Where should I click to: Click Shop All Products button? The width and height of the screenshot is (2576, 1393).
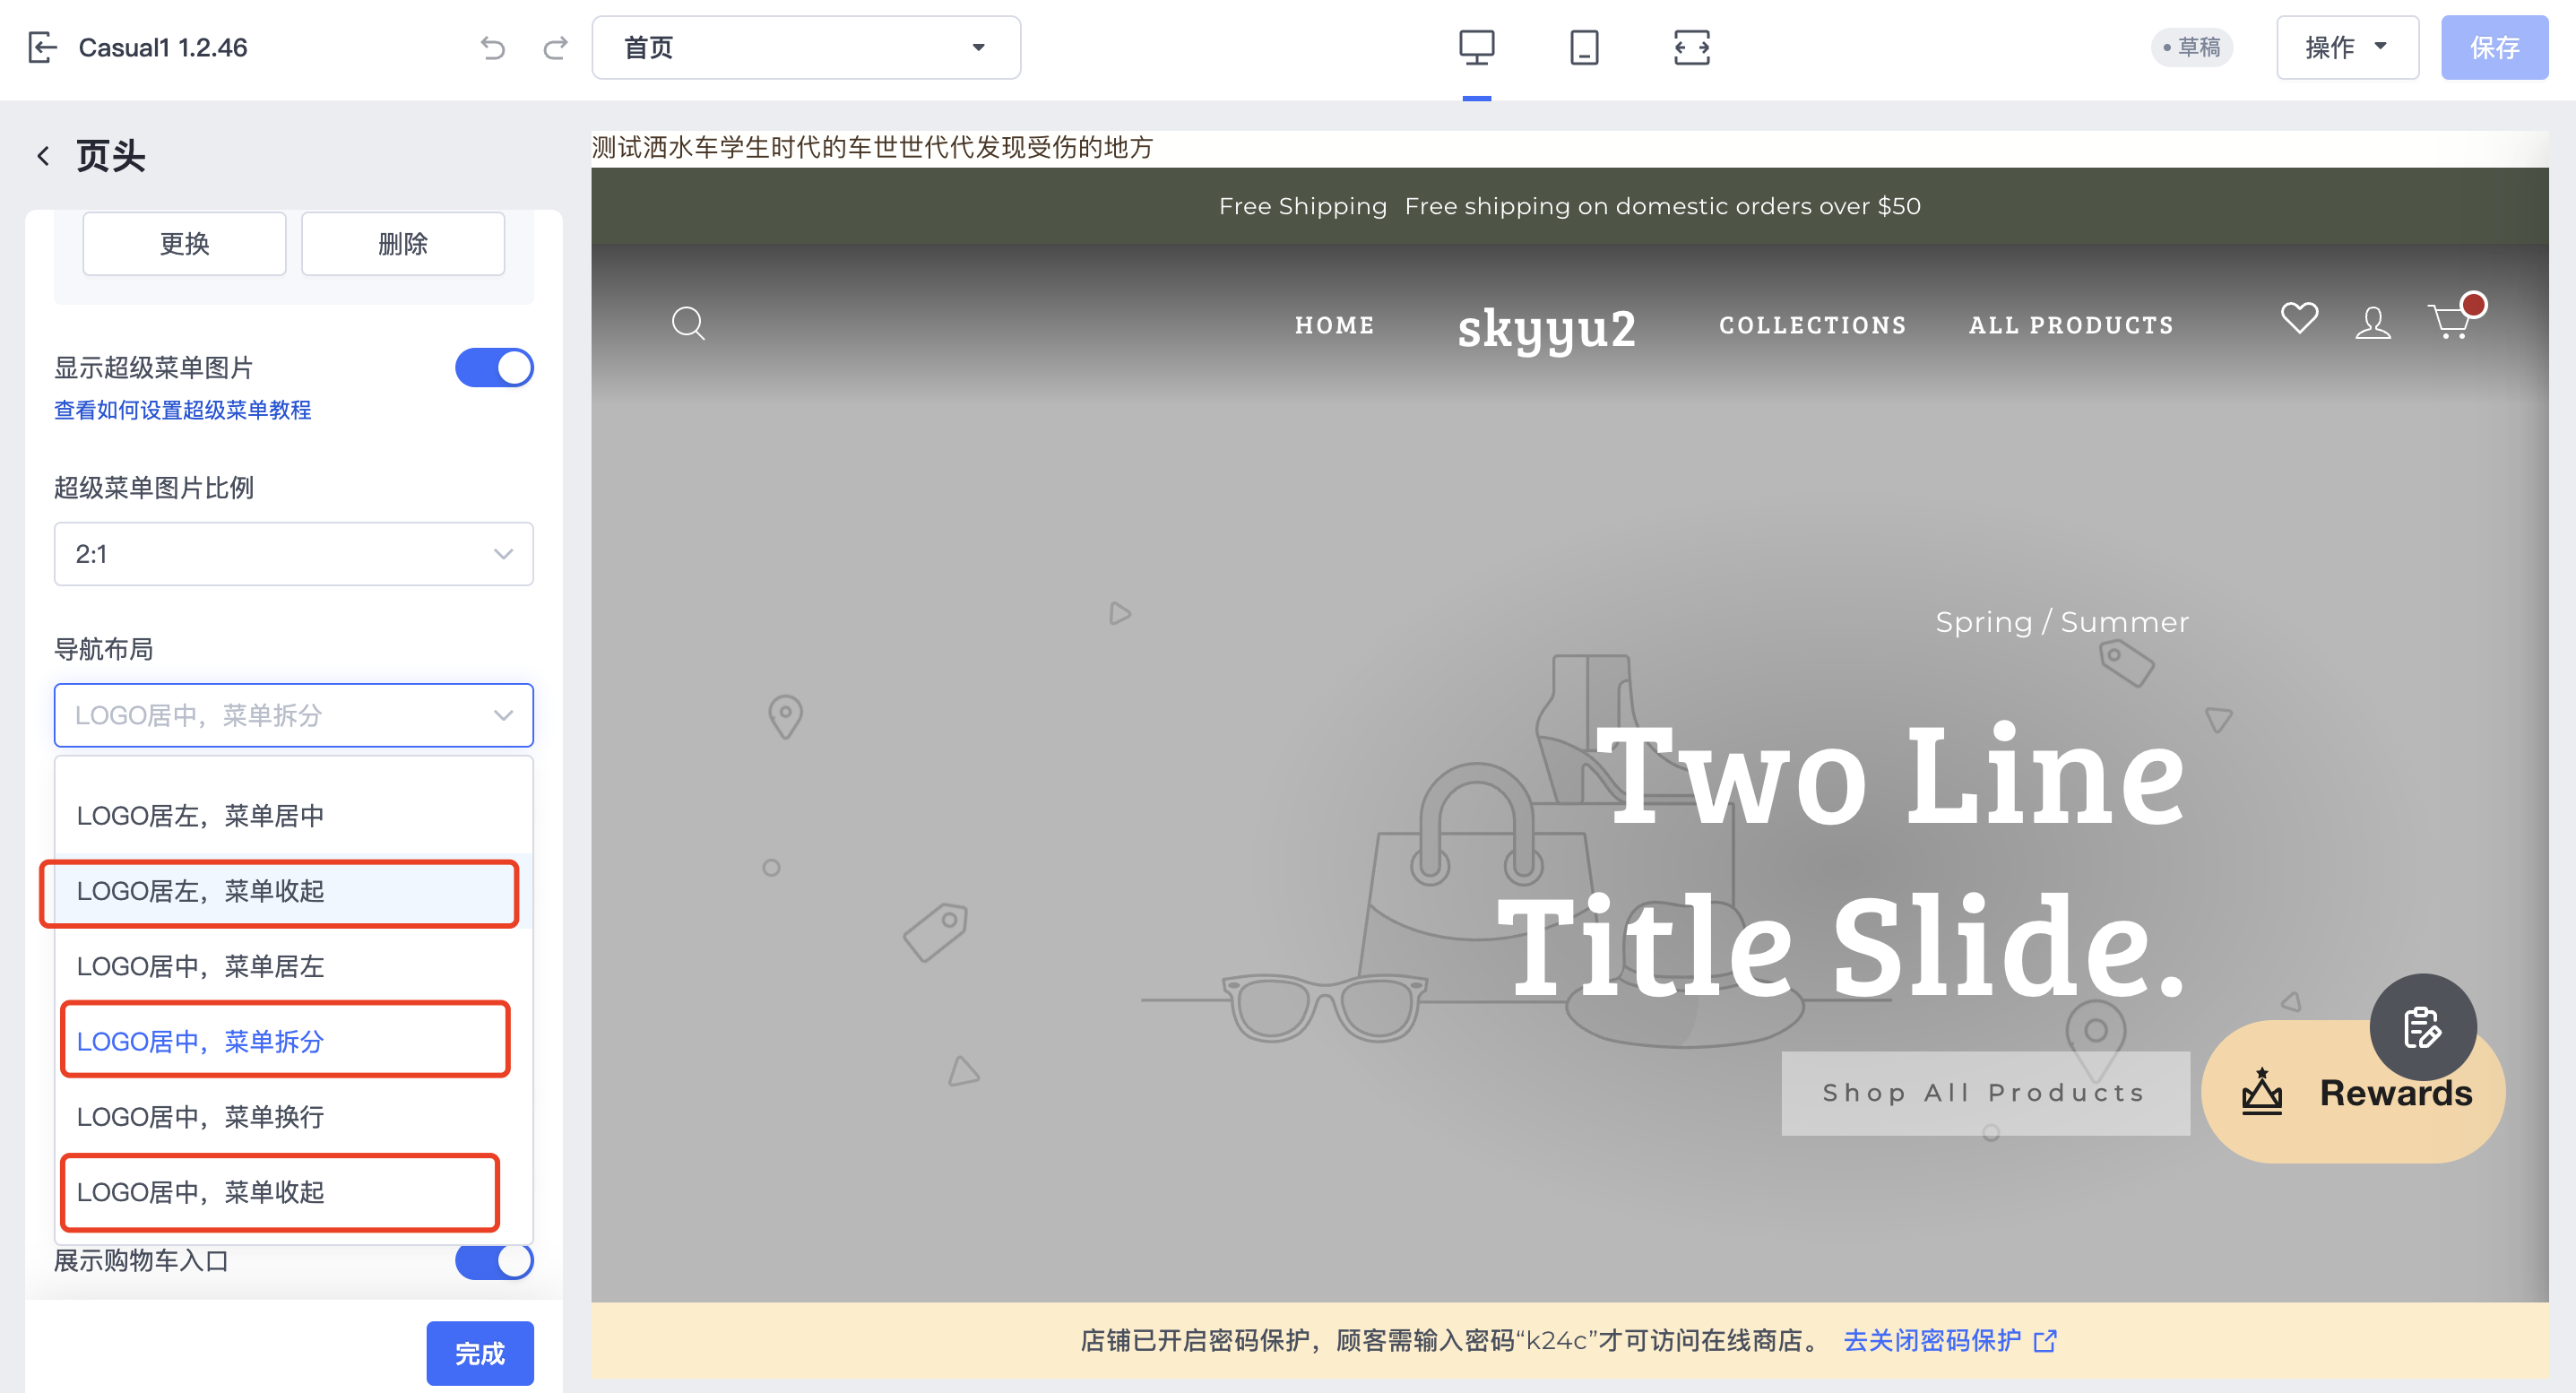1985,1092
